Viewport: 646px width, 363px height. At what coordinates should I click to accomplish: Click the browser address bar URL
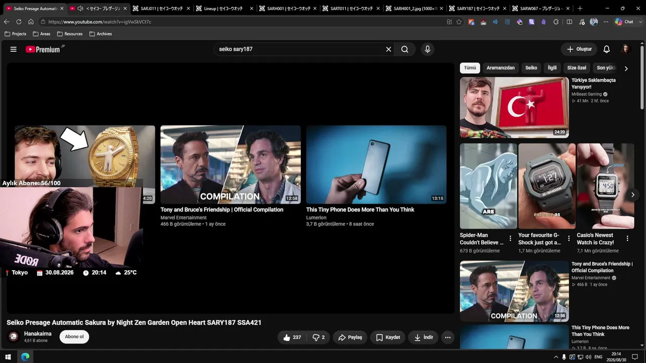pos(100,22)
